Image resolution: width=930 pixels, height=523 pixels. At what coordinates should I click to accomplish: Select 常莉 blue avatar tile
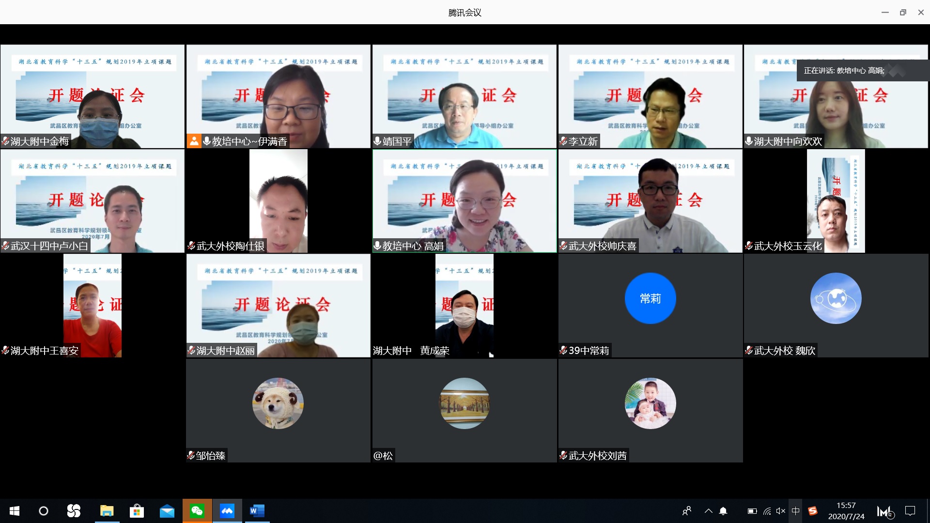click(650, 298)
